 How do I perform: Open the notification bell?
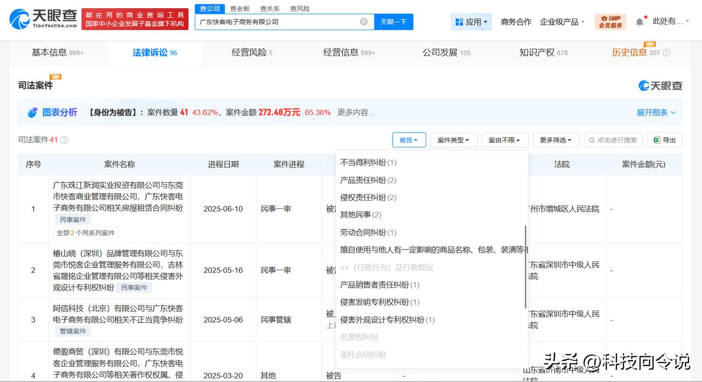pyautogui.click(x=639, y=22)
